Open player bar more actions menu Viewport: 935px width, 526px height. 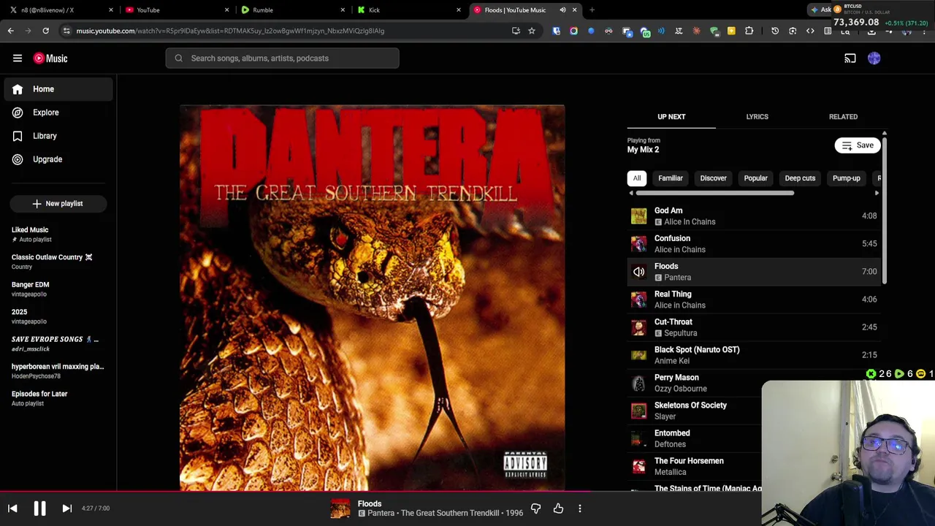point(580,508)
